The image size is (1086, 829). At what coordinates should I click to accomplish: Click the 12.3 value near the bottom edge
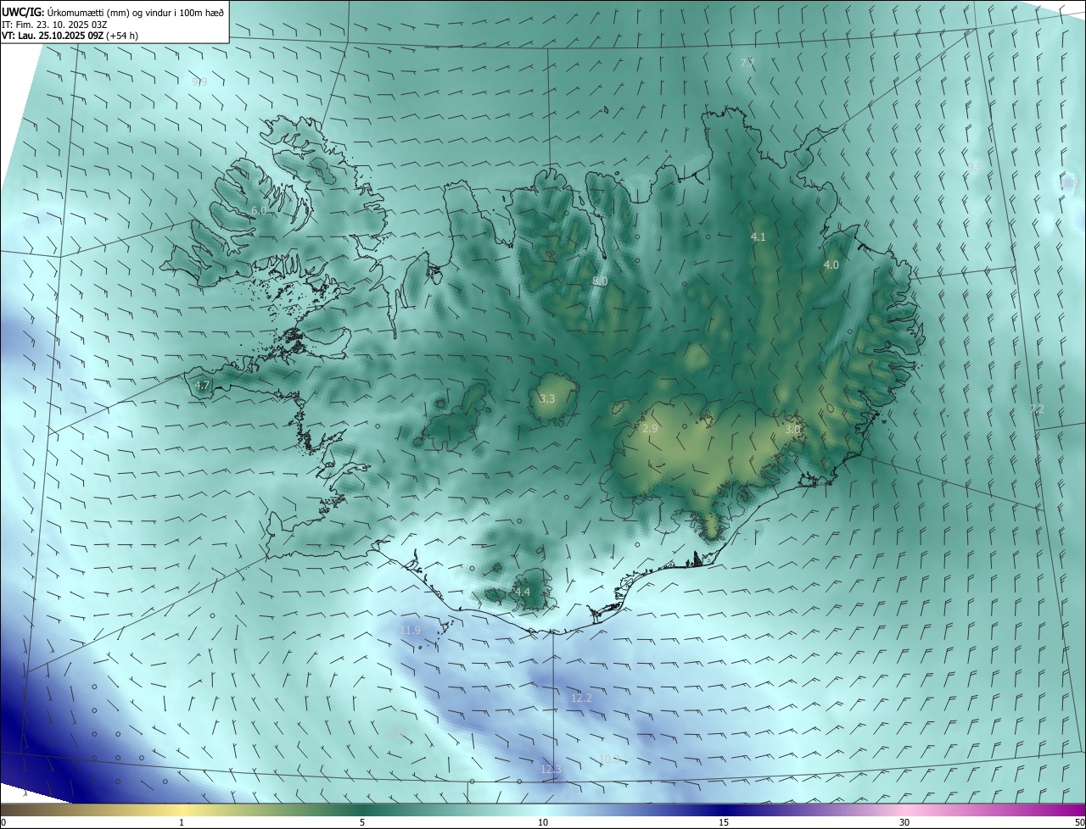point(551,769)
